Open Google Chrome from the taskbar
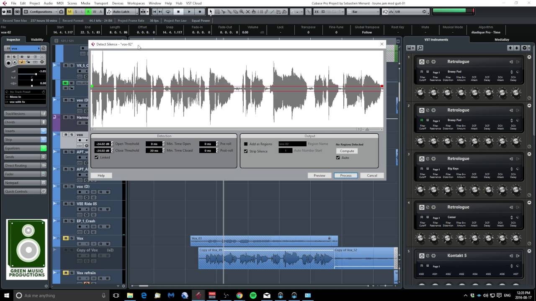Viewport: 536px width, 301px height. [x=239, y=296]
